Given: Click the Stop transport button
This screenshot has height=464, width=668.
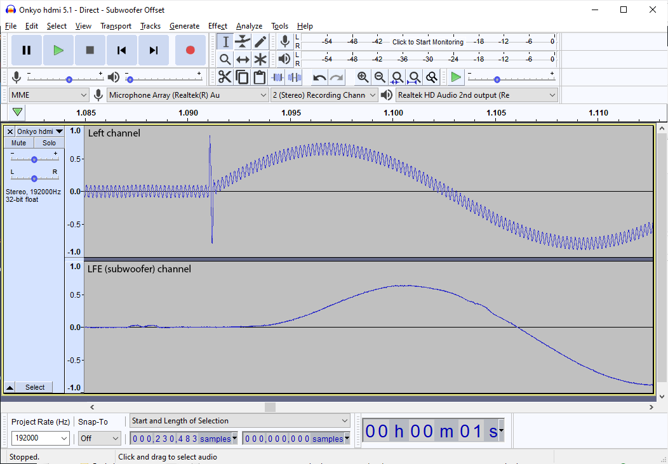Looking at the screenshot, I should click(x=90, y=50).
